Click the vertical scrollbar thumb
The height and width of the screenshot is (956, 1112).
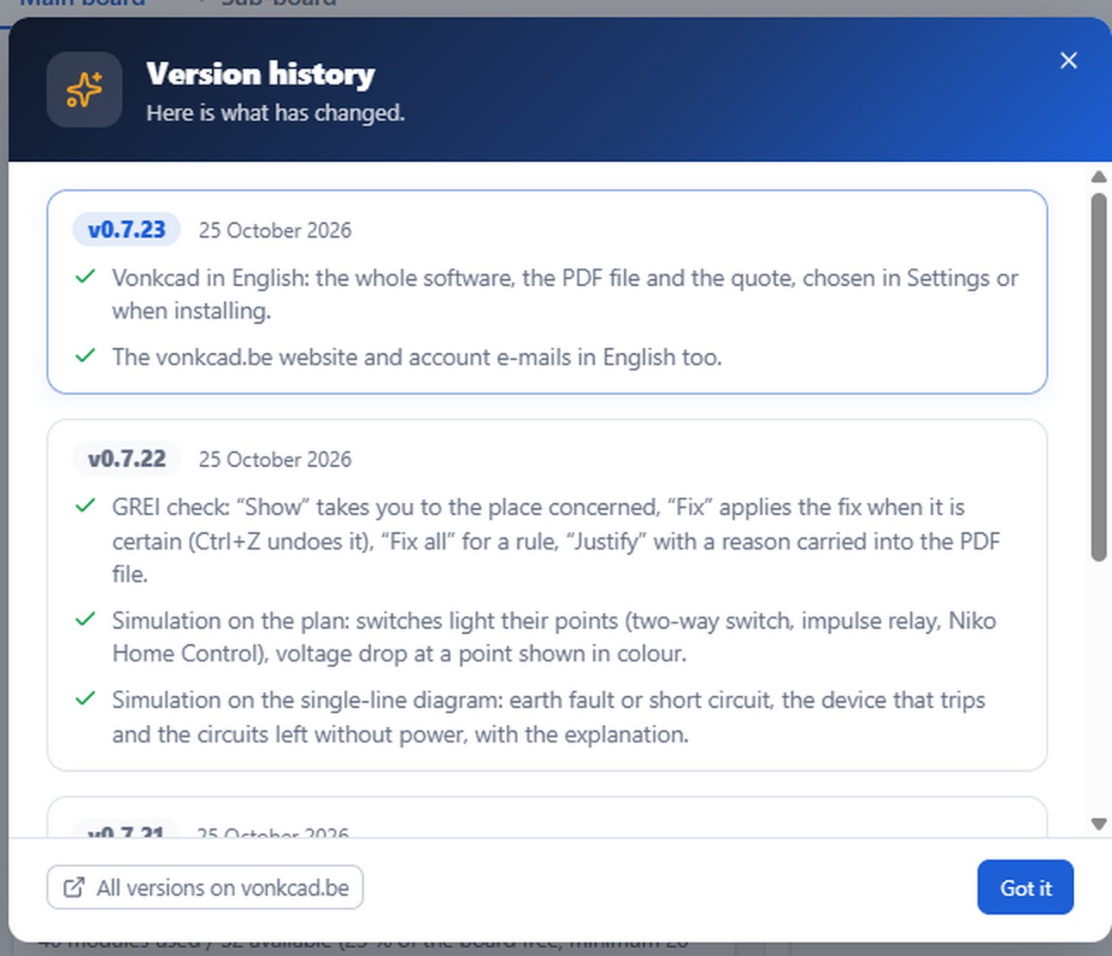[x=1098, y=377]
